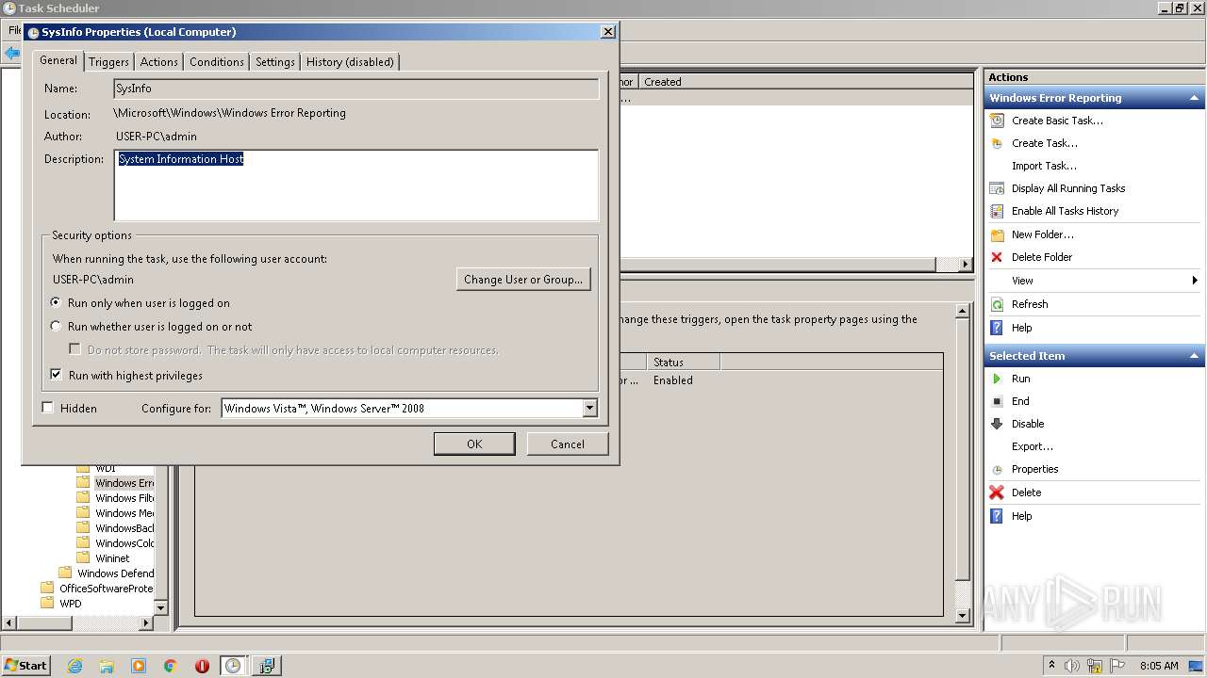The width and height of the screenshot is (1207, 678).
Task: Click the tree pane scroll down arrow
Action: [x=160, y=608]
